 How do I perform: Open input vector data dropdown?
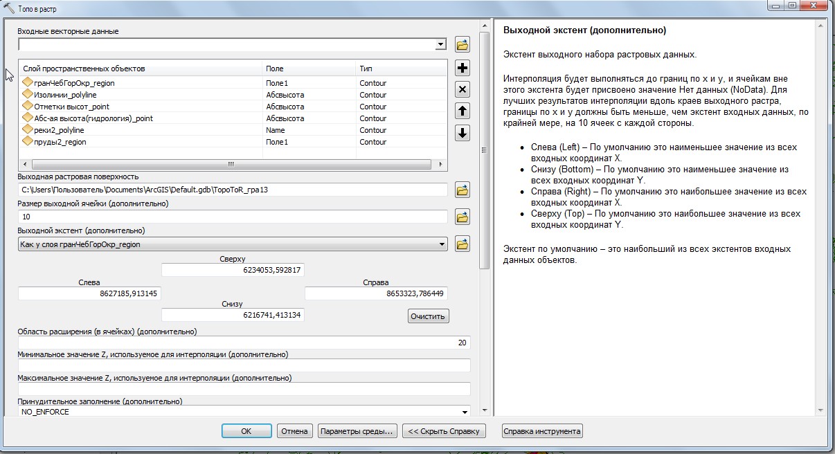(x=440, y=45)
